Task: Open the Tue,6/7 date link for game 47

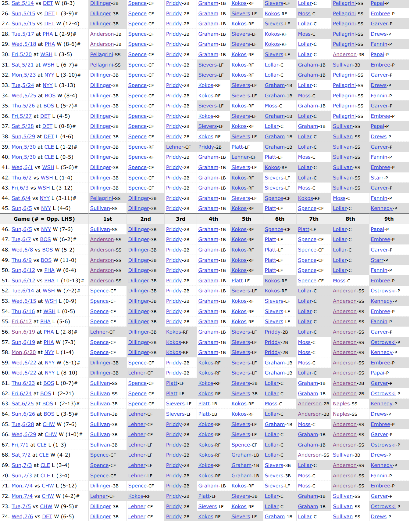Action: click(21, 240)
